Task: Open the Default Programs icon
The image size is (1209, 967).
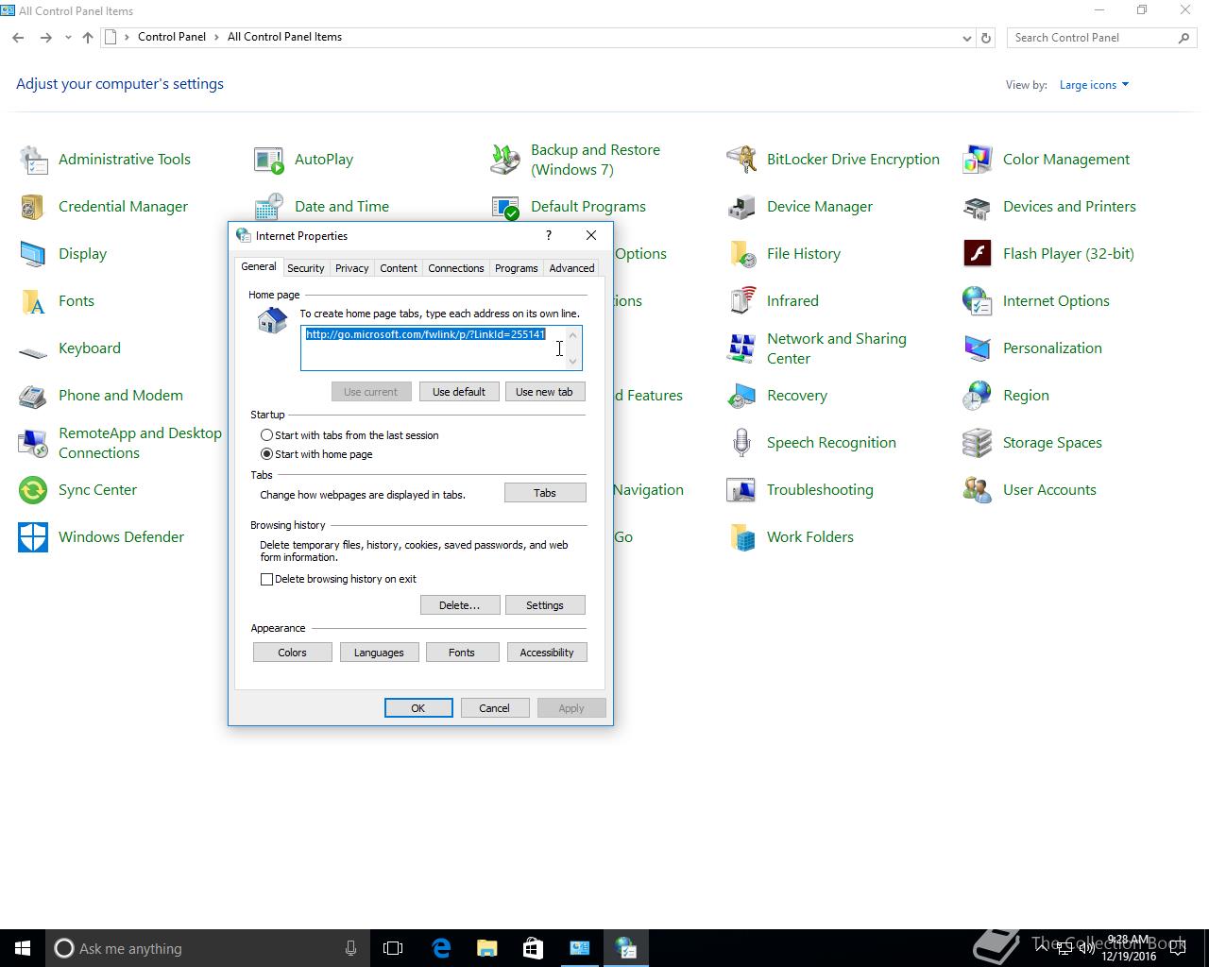Action: pos(505,207)
